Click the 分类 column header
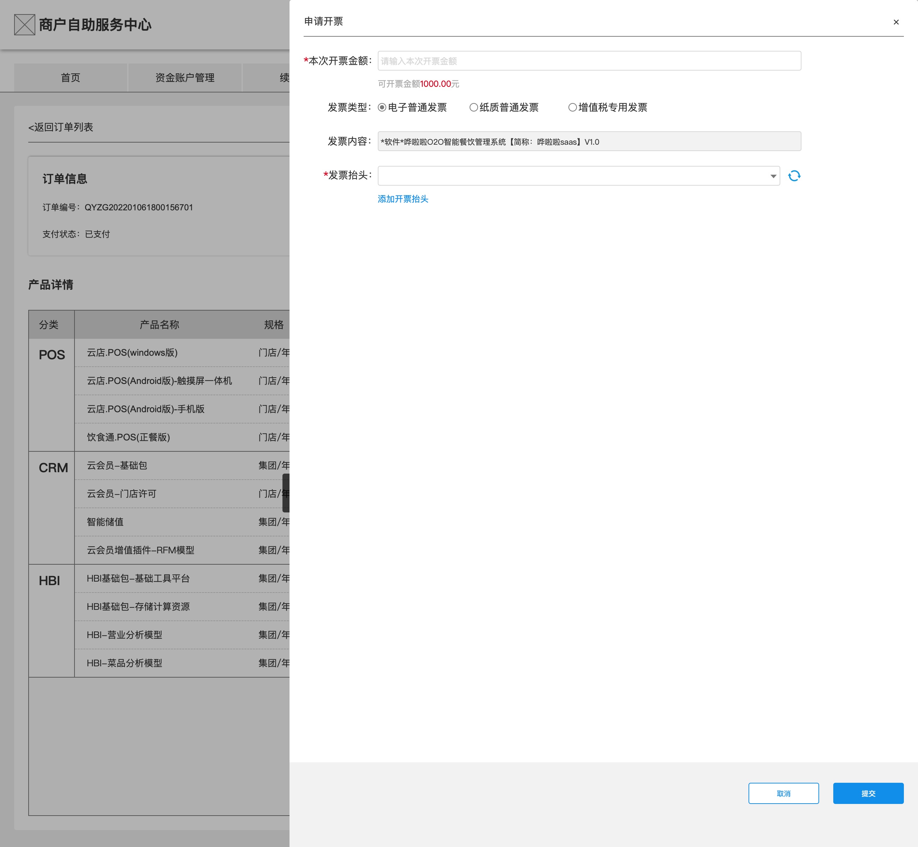 click(51, 325)
